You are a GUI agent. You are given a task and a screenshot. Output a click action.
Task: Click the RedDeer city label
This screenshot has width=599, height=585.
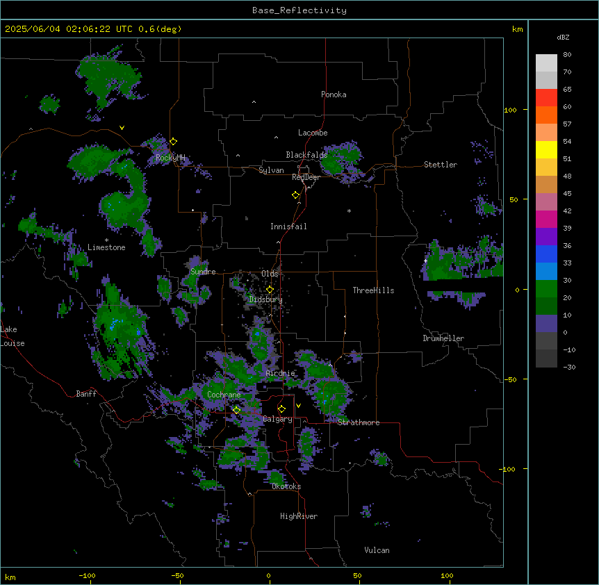(x=306, y=177)
